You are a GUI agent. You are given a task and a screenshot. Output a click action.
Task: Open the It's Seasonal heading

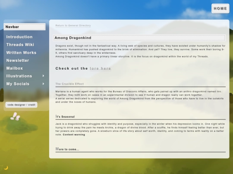[x=65, y=116]
